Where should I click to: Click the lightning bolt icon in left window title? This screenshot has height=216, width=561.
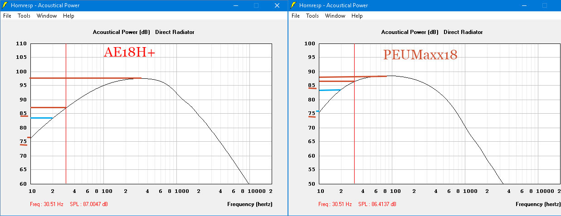[x=5, y=5]
